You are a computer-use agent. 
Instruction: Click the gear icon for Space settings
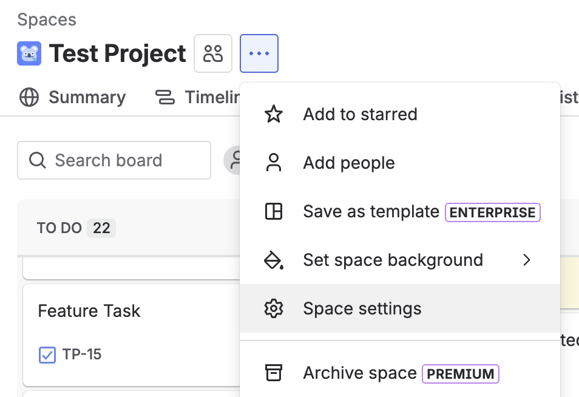click(274, 308)
